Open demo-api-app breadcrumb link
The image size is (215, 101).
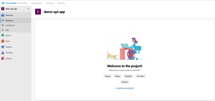tap(36, 3)
